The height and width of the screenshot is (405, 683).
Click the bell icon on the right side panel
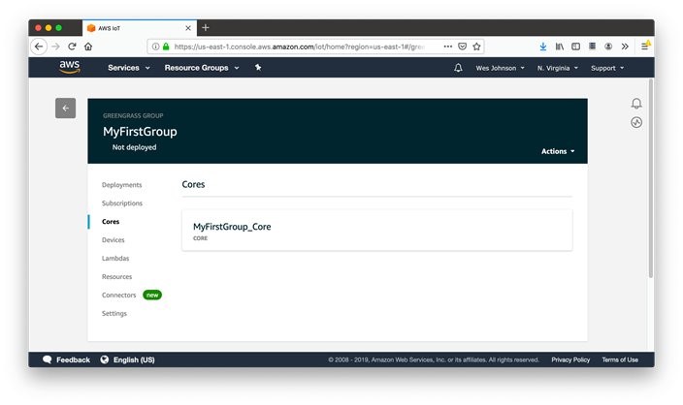(x=636, y=103)
